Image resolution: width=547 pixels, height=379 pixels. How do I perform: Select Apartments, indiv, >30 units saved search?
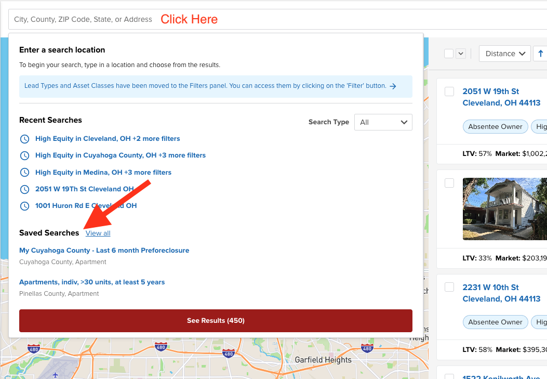click(x=92, y=282)
